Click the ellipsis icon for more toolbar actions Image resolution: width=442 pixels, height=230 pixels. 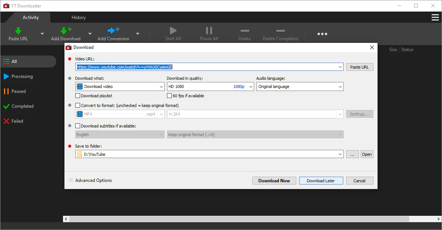[x=322, y=34]
